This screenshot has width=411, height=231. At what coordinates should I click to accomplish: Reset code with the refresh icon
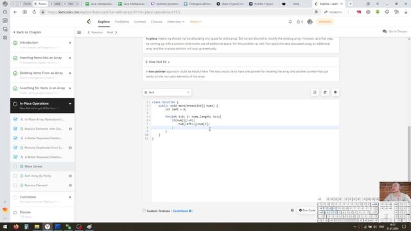pyautogui.click(x=325, y=92)
